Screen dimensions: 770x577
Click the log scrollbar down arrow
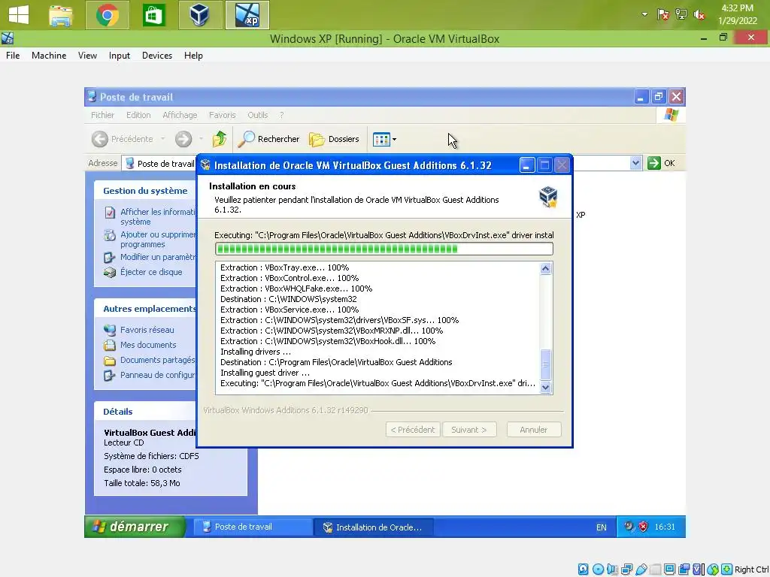545,387
